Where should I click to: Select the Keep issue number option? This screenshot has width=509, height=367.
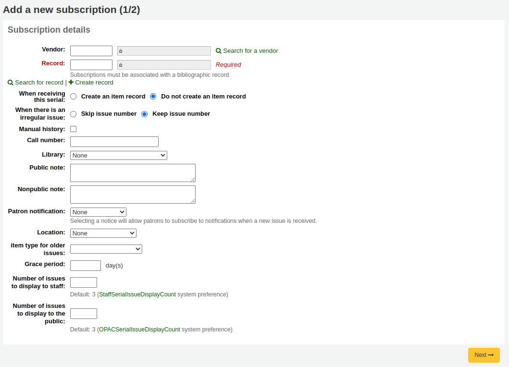tap(144, 114)
